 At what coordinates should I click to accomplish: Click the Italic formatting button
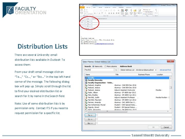tap(97, 13)
